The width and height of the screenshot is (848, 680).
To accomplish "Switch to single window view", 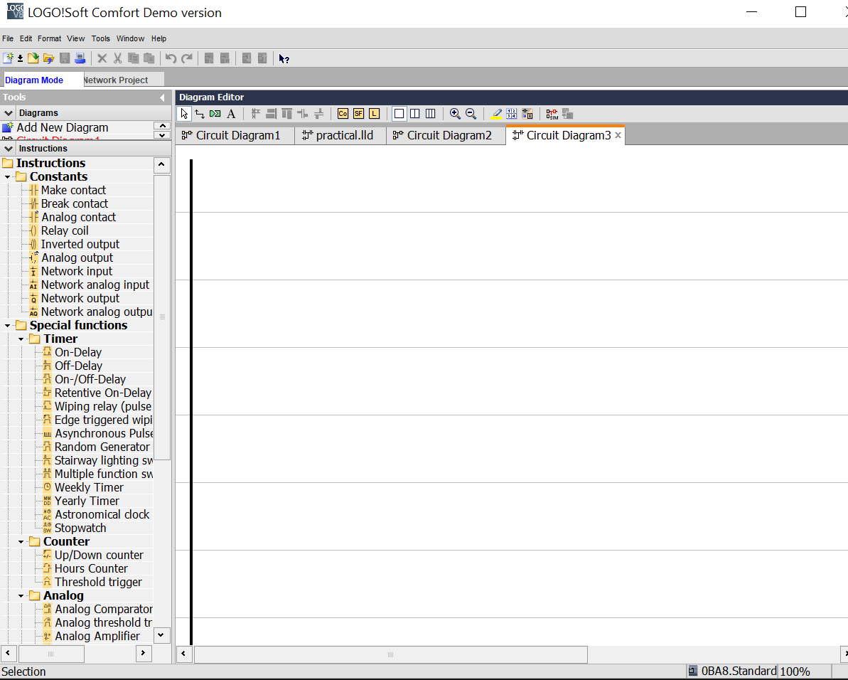I will pos(399,114).
